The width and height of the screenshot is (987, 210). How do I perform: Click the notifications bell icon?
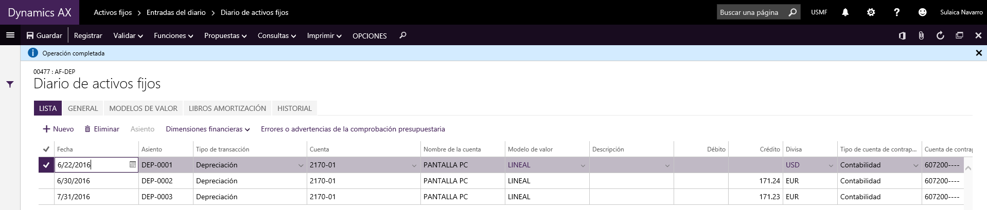(x=845, y=12)
